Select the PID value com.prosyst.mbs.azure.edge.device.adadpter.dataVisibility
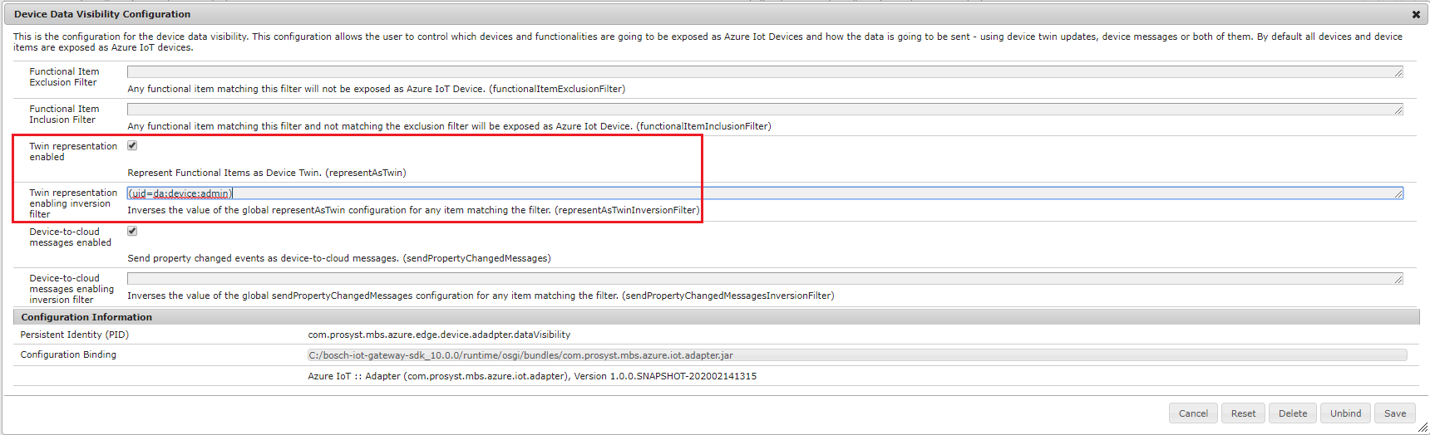 click(x=439, y=335)
